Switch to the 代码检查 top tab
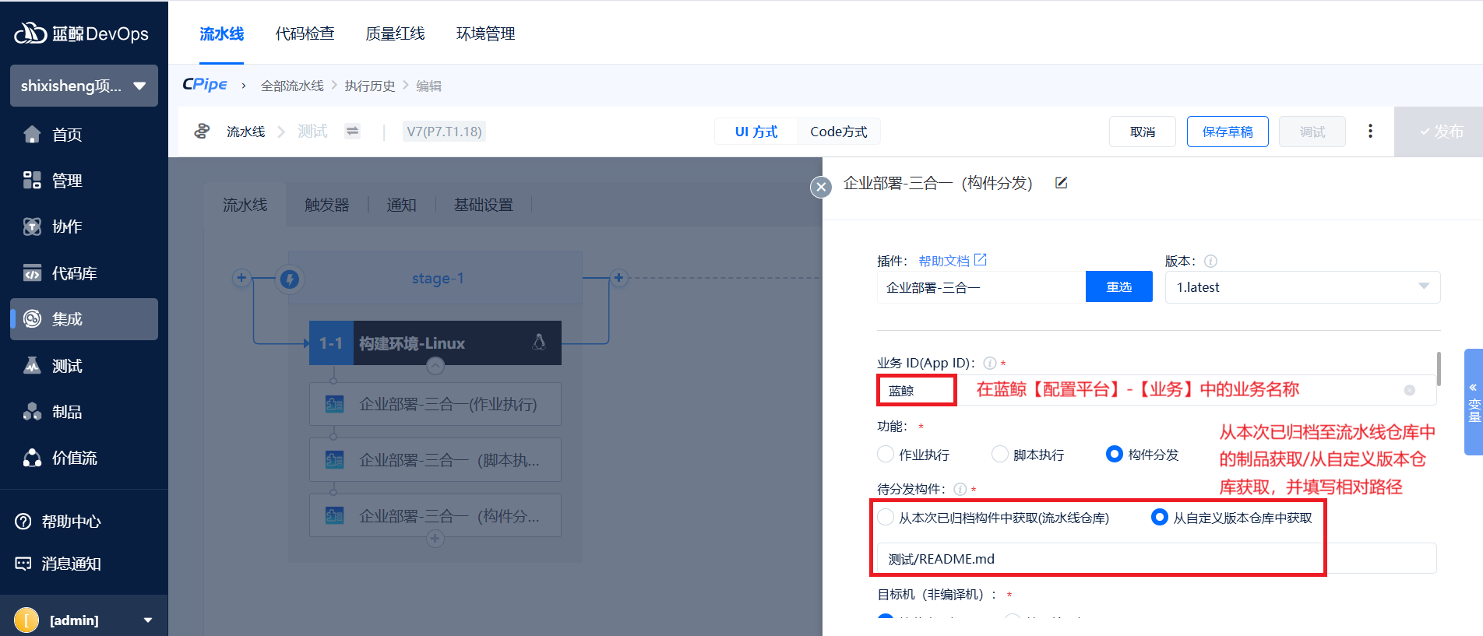Image resolution: width=1483 pixels, height=636 pixels. [x=305, y=33]
